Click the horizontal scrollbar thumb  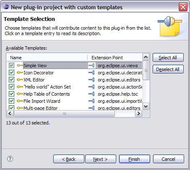(64, 114)
